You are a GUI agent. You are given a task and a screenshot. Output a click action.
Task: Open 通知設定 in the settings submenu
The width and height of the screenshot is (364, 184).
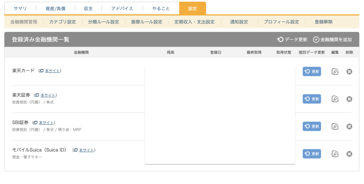(239, 22)
